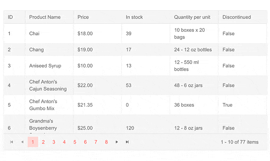Screen dimensions: 270x161
Task: Go to the next page arrow
Action: (117, 142)
